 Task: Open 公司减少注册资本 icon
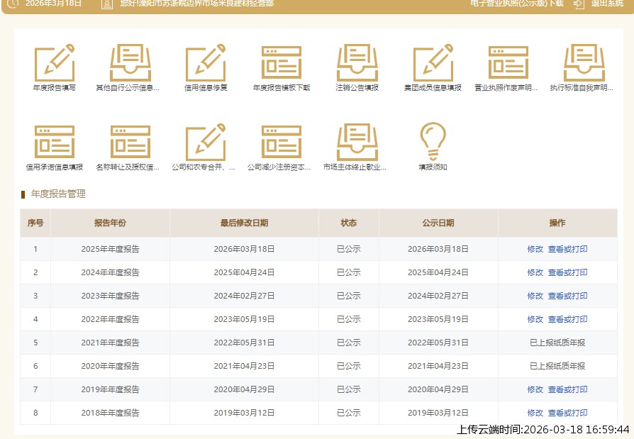pyautogui.click(x=282, y=143)
